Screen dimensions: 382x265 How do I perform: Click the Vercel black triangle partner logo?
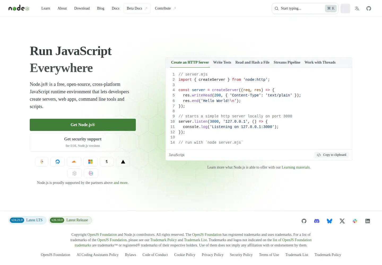pyautogui.click(x=123, y=162)
